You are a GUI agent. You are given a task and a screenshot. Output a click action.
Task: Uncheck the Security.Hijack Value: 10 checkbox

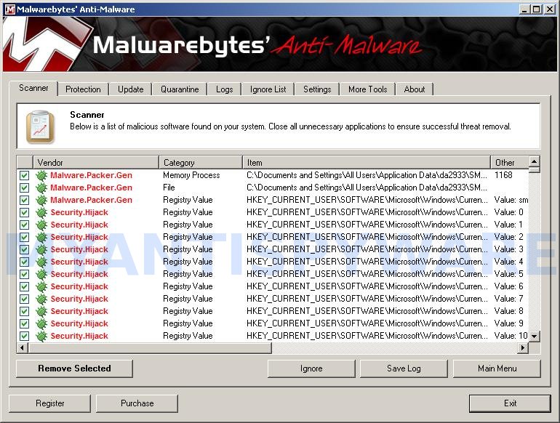click(x=24, y=336)
